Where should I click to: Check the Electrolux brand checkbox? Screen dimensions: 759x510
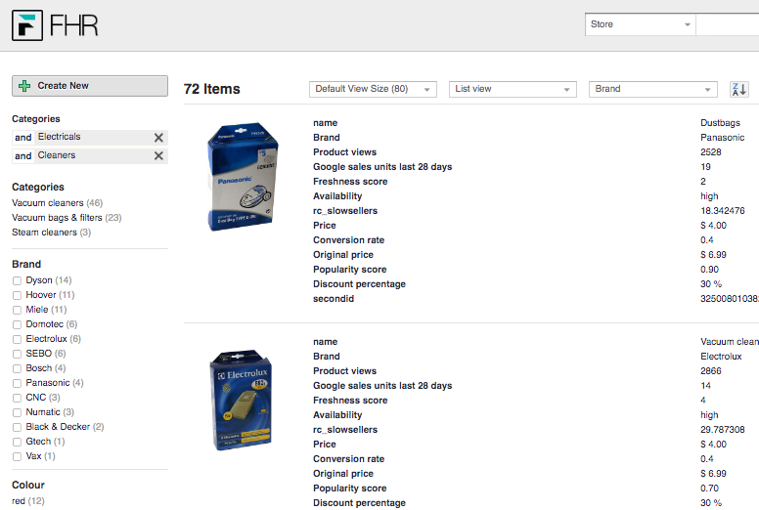tap(17, 339)
